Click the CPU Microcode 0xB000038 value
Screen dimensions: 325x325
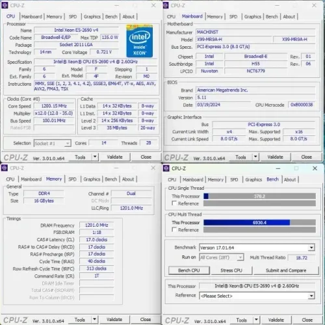tap(302, 105)
